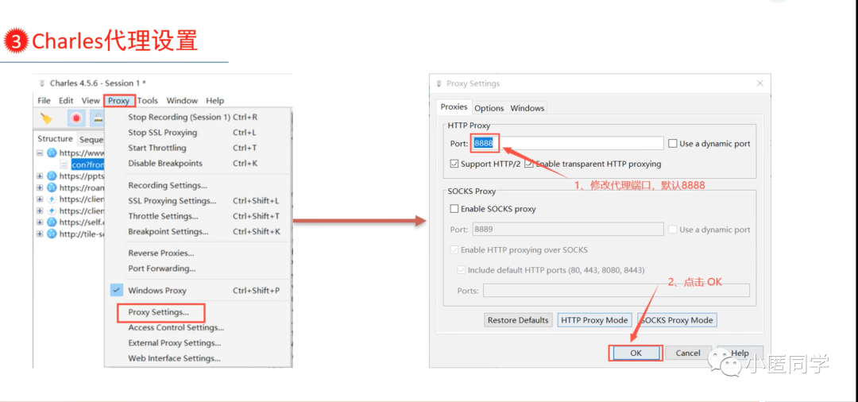Viewport: 858px width, 402px height.
Task: Click the Help button in the dialog
Action: pos(740,354)
